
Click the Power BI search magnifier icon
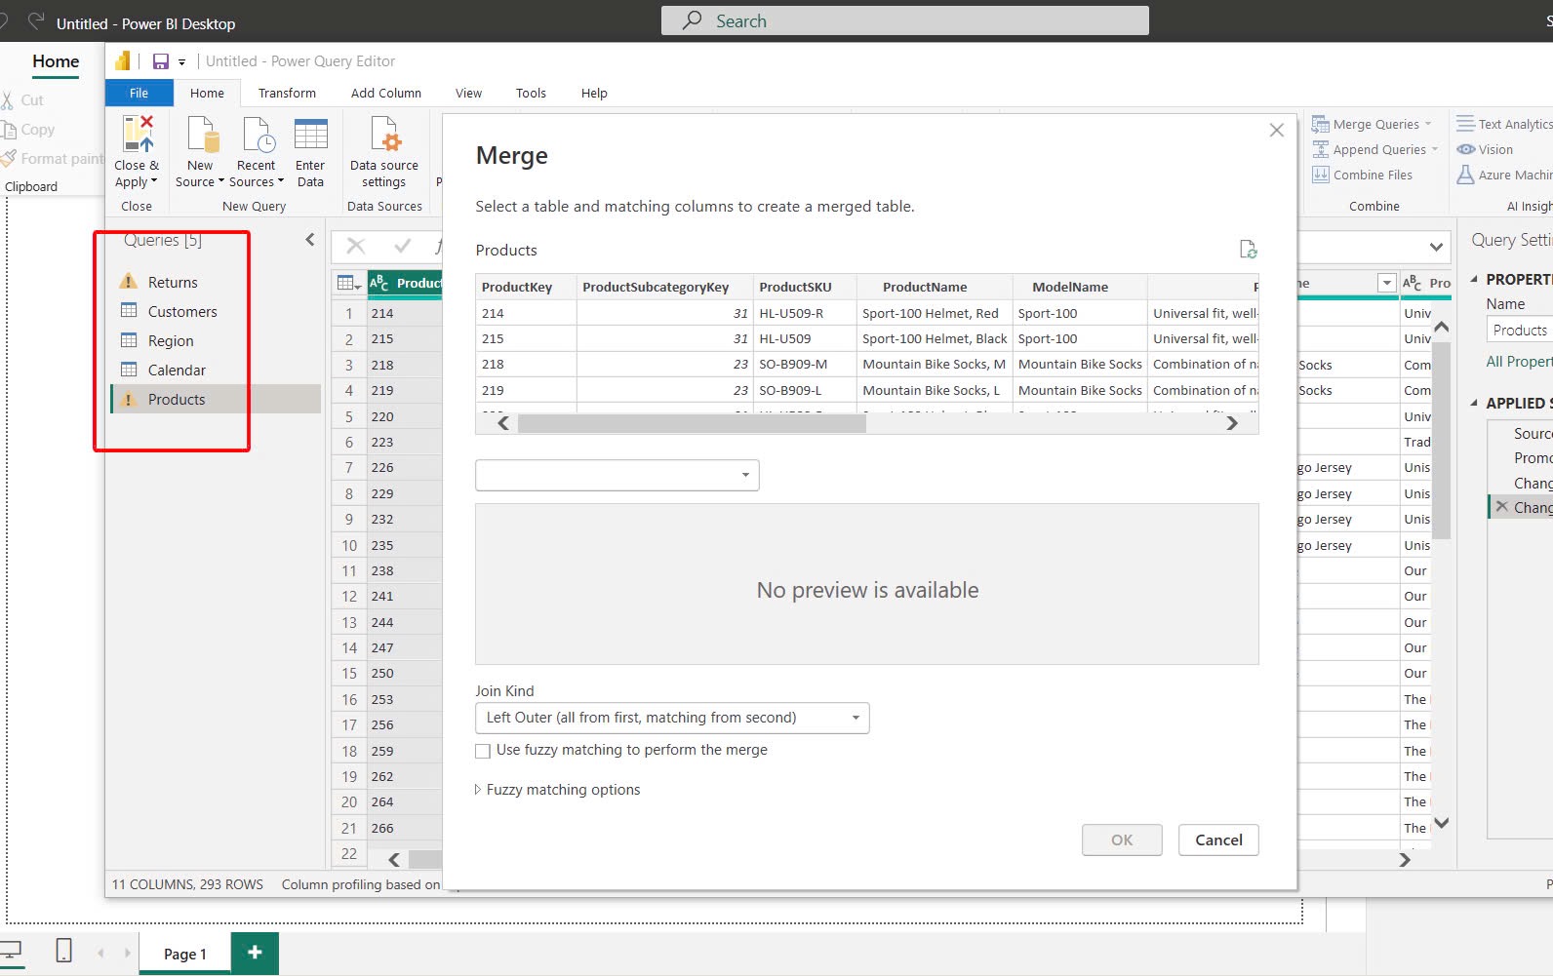pos(693,20)
